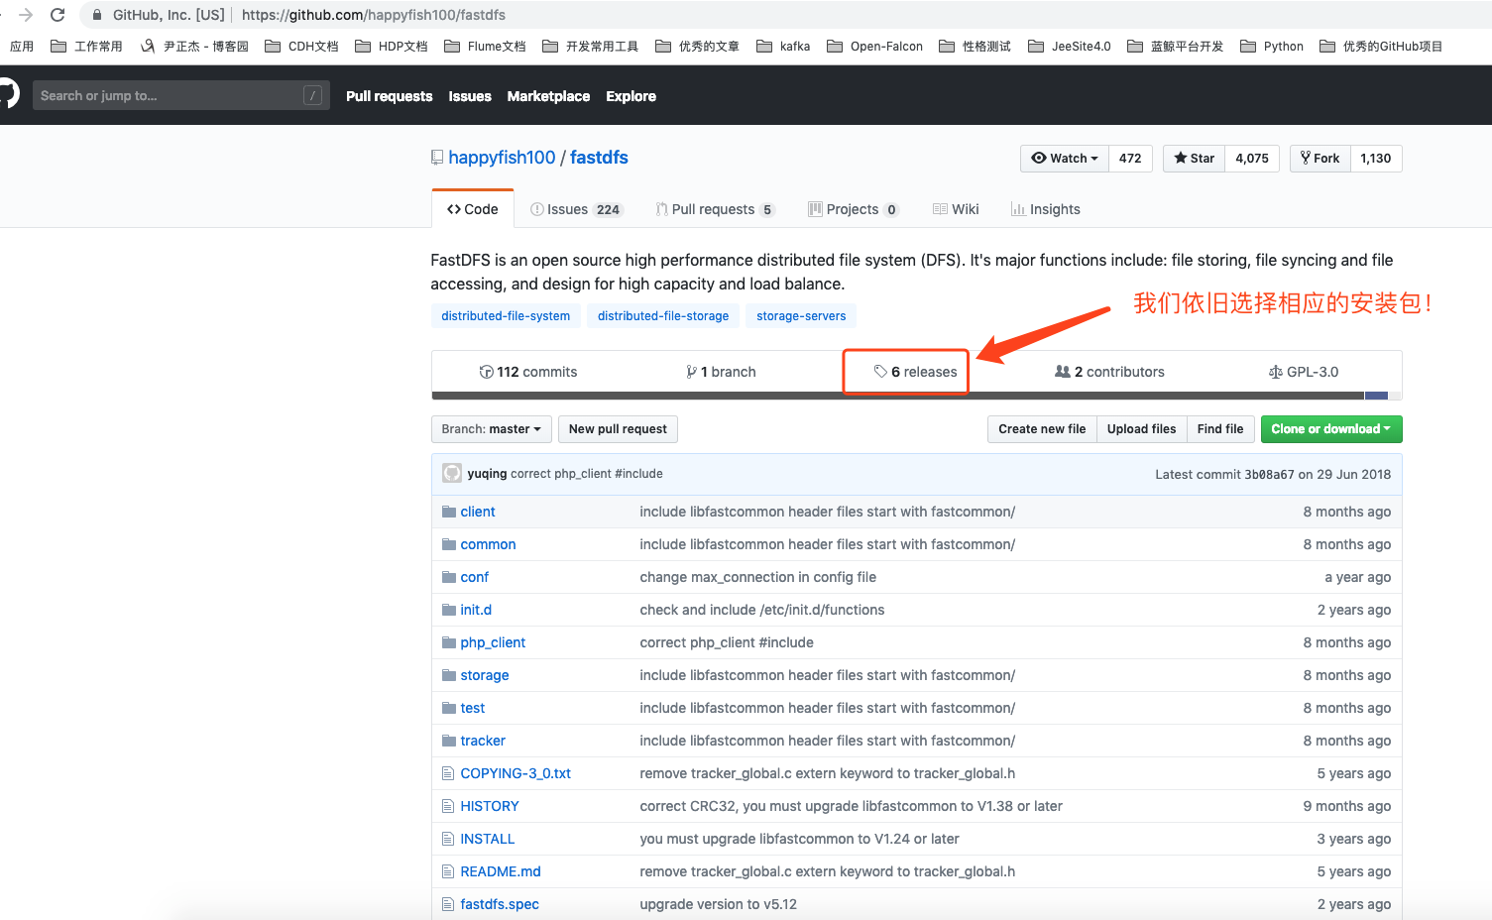
Task: Open the distributed-file-system topic tag
Action: (x=506, y=316)
